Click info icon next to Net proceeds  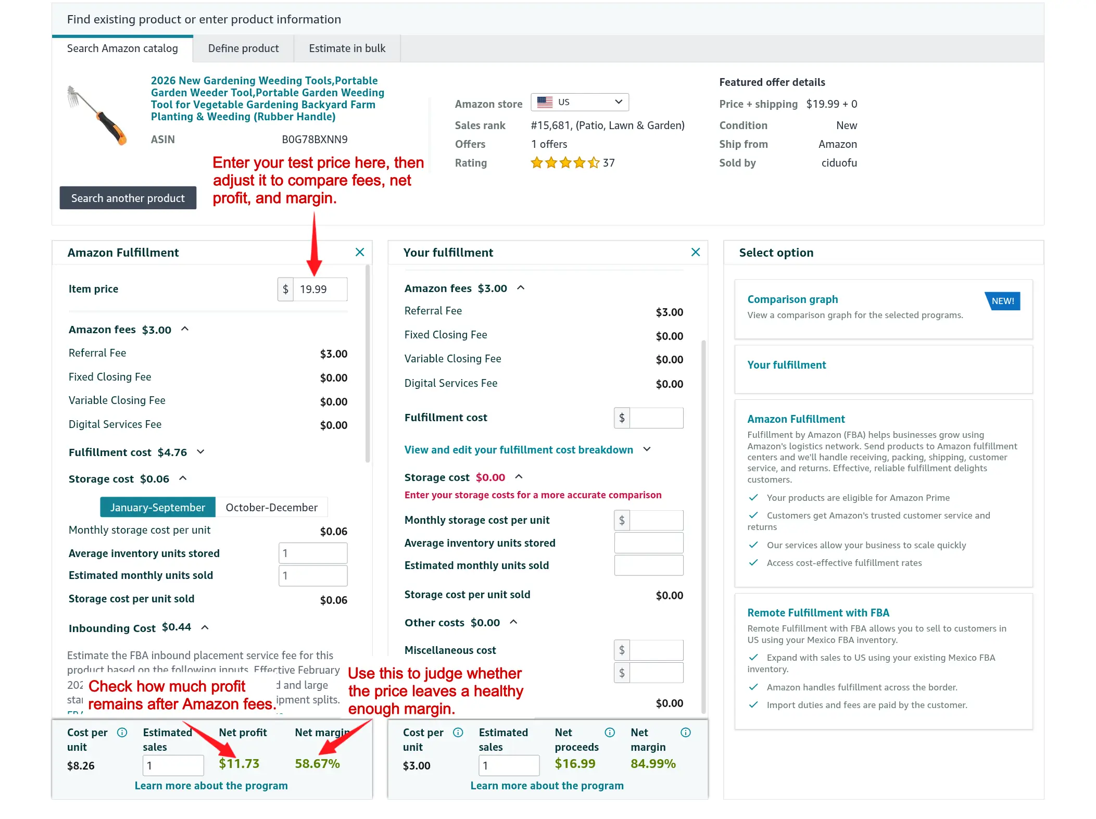click(x=610, y=732)
